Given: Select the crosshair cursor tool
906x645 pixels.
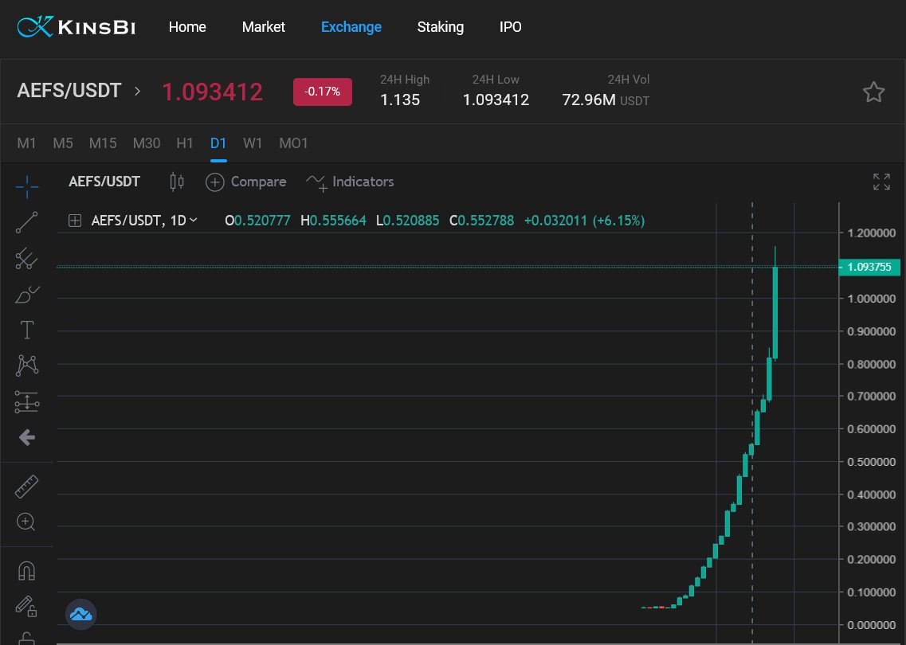Looking at the screenshot, I should pos(26,186).
